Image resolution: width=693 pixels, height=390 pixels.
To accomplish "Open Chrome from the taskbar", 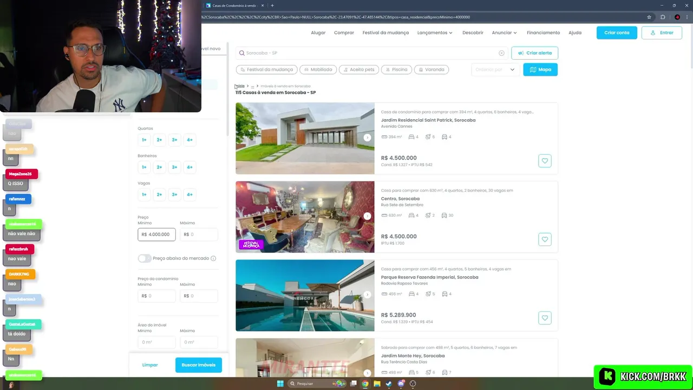I will (365, 383).
